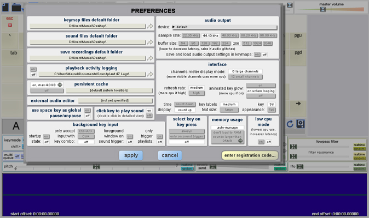Viewport: 369px width, 218px height.
Task: Click browse arrow for keymap files default folder
Action: click(x=151, y=26)
